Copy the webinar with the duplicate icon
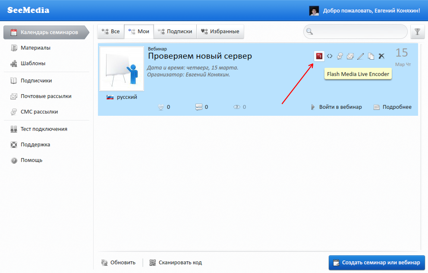Screen dimensions: 428x273 point(371,56)
